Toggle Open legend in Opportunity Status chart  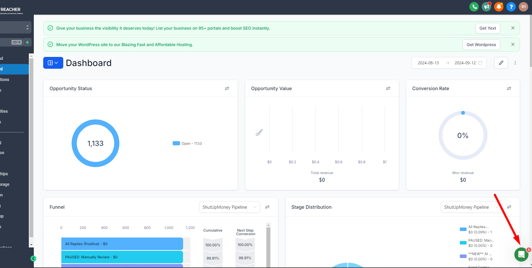pos(187,144)
